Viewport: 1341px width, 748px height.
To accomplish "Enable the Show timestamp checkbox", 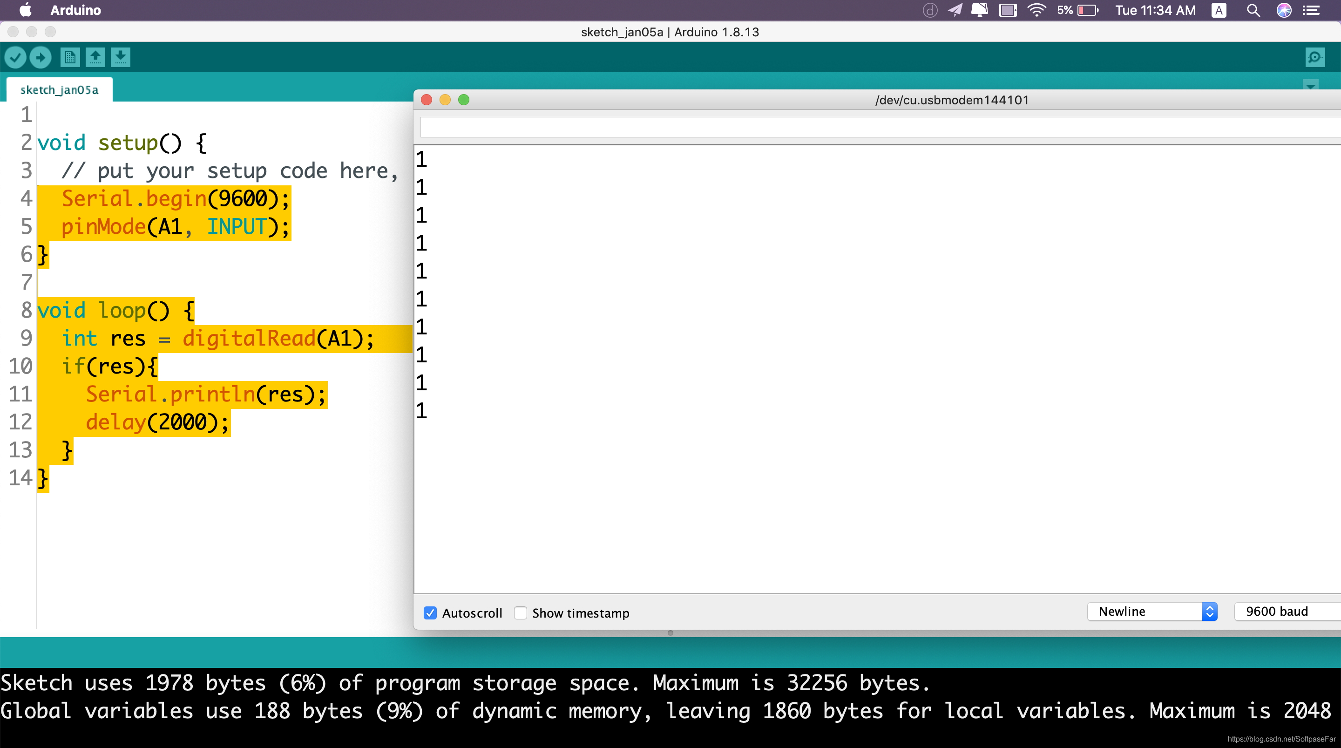I will point(520,613).
